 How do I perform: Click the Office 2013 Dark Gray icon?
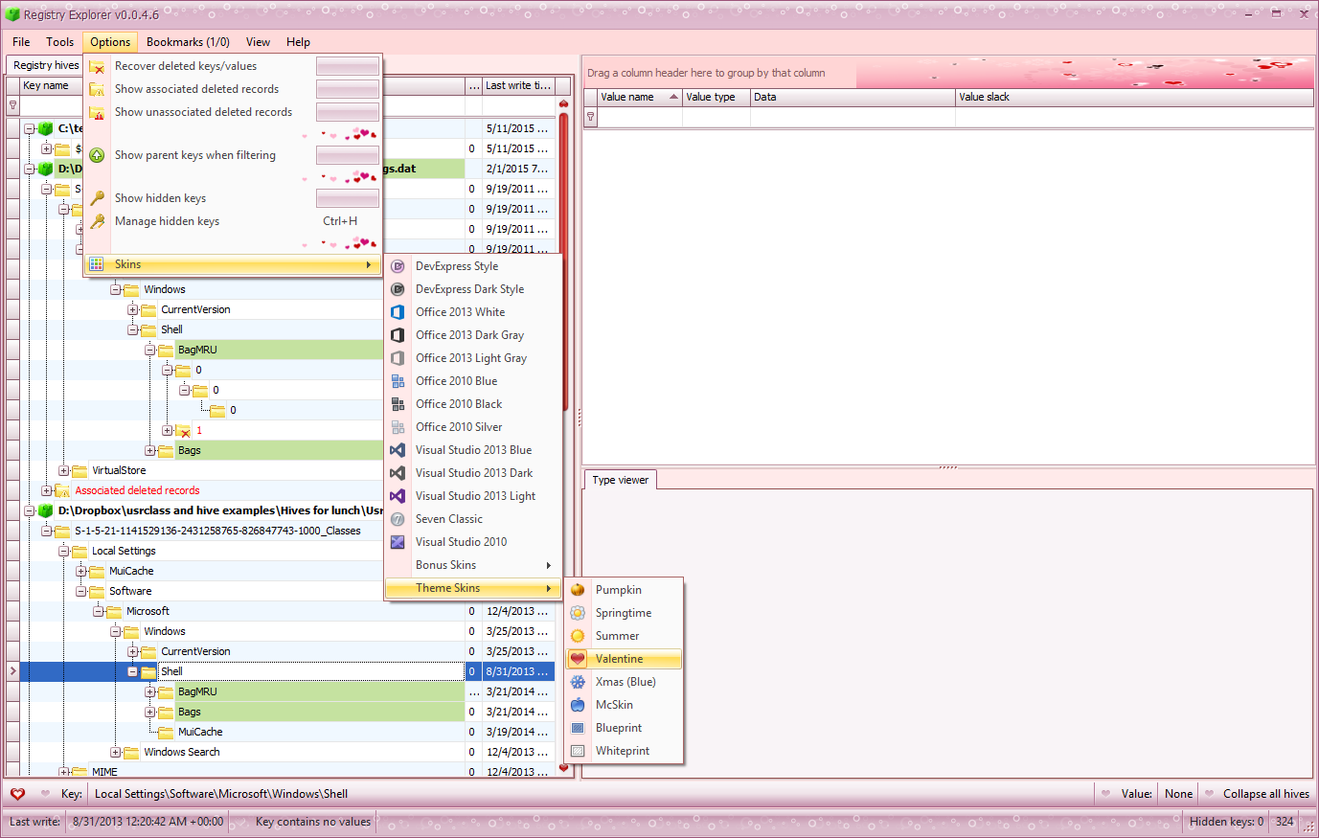pos(398,335)
